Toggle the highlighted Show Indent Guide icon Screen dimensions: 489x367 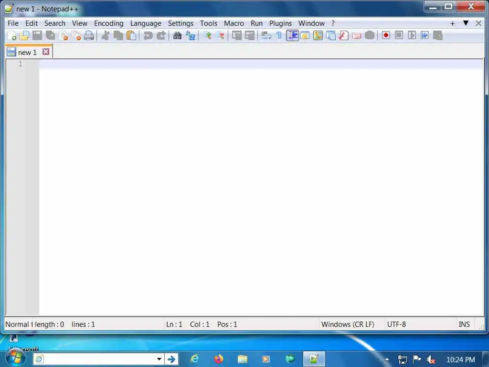coord(292,35)
